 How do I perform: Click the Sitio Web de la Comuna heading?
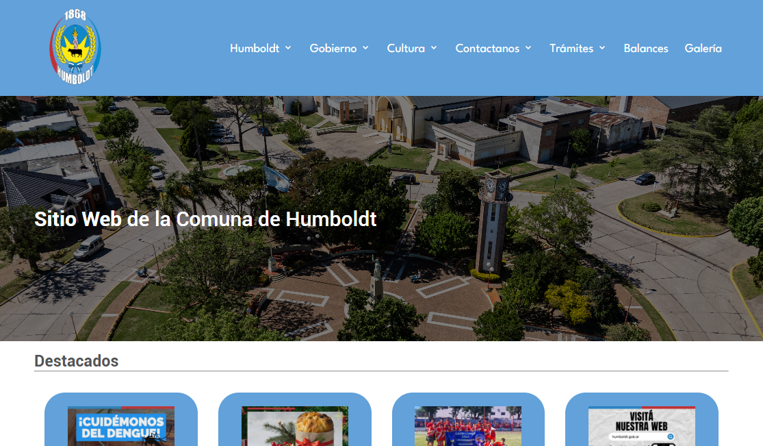[205, 219]
